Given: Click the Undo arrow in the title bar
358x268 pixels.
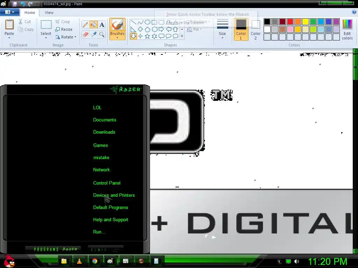Looking at the screenshot, I should pos(23,4).
